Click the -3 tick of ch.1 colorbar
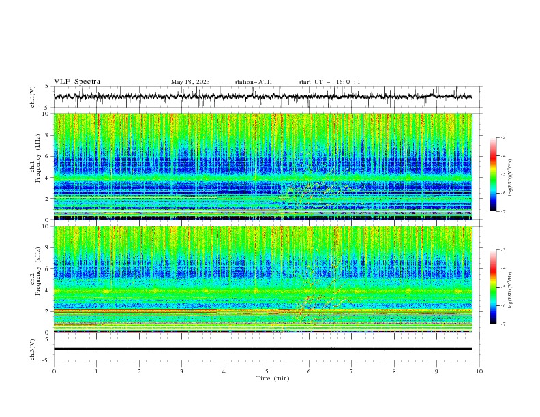 (502, 137)
